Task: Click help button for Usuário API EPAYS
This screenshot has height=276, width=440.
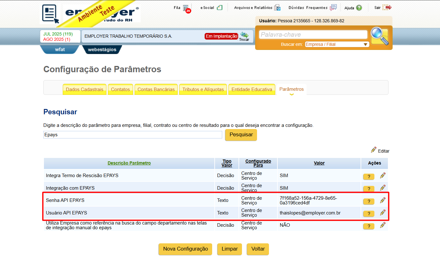Action: (x=369, y=214)
